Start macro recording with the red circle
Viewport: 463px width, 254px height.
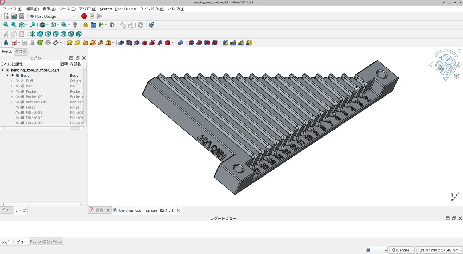click(84, 16)
